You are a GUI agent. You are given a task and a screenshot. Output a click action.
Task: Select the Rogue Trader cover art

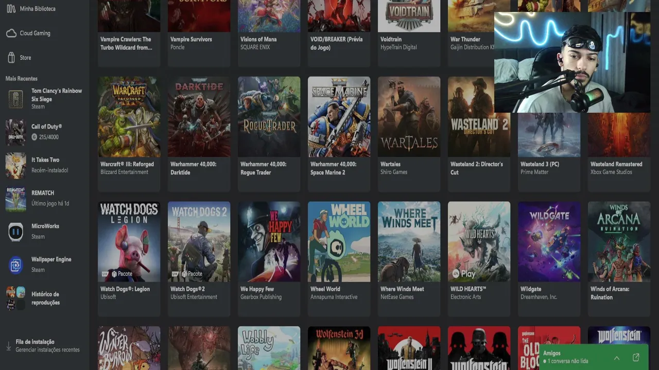(x=269, y=117)
